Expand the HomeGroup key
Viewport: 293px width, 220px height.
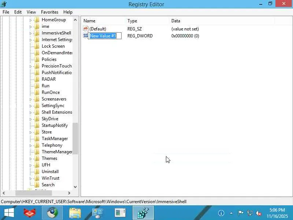tap(30, 20)
